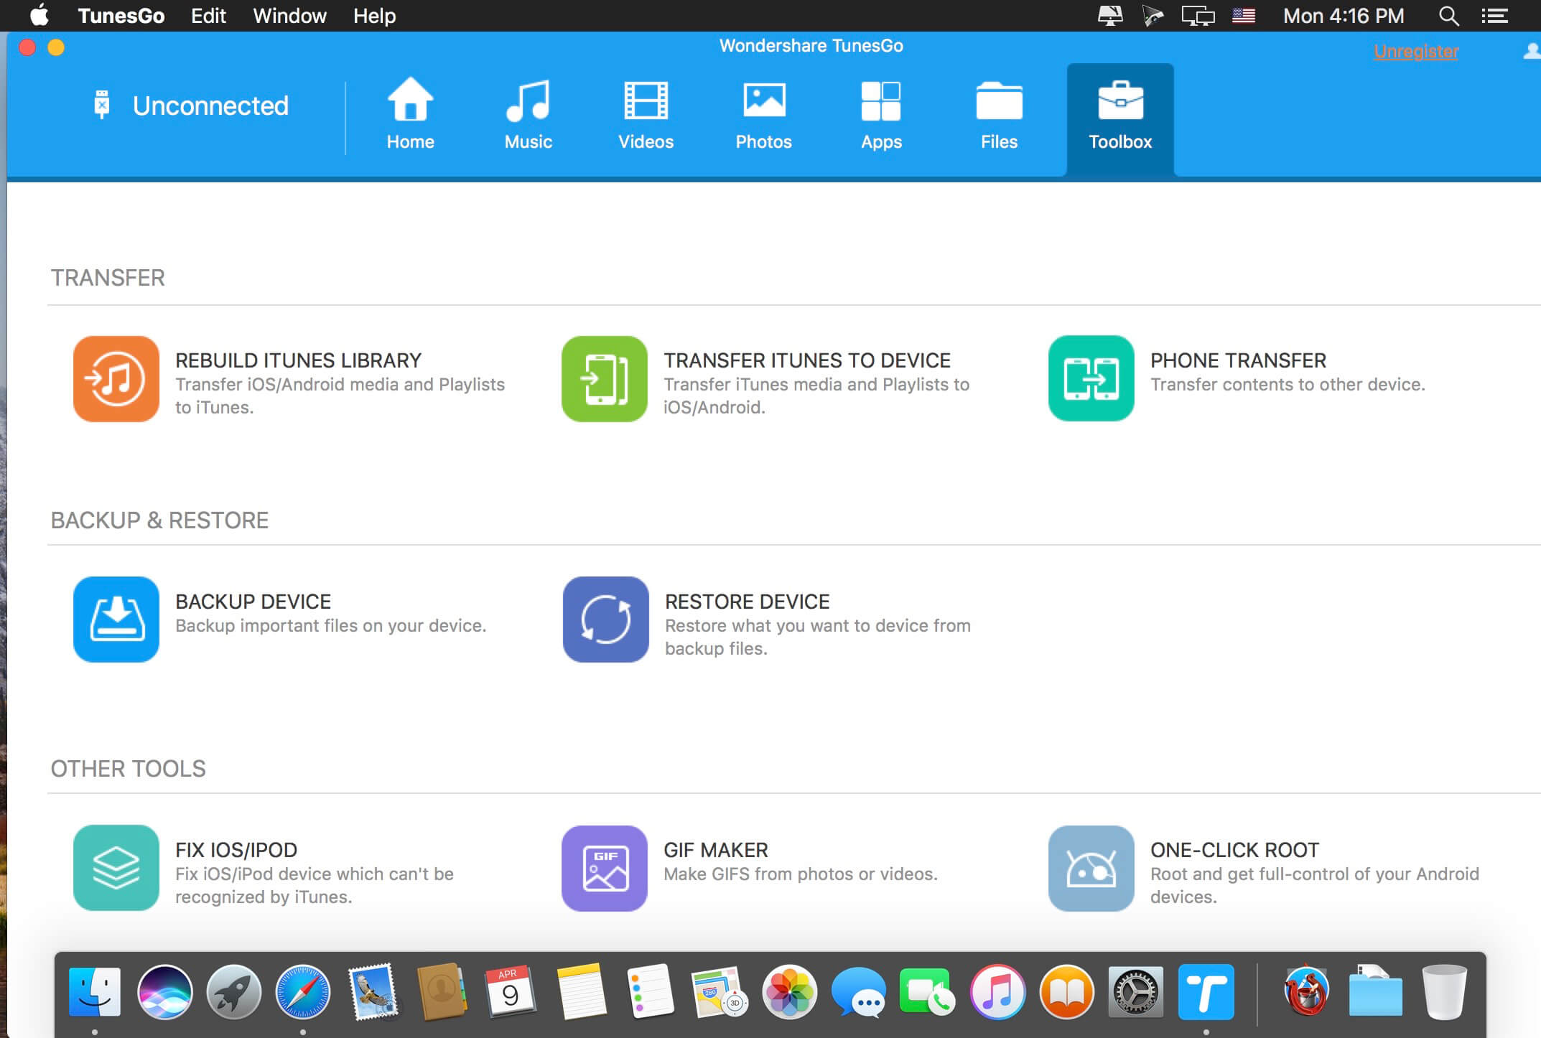Open the Edit menu
This screenshot has height=1038, width=1541.
(208, 16)
